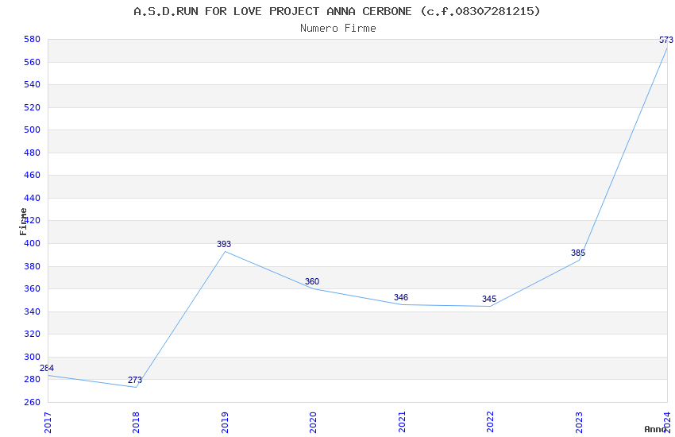Select the 284 data label for 2017
This screenshot has height=437, width=675.
[x=47, y=368]
